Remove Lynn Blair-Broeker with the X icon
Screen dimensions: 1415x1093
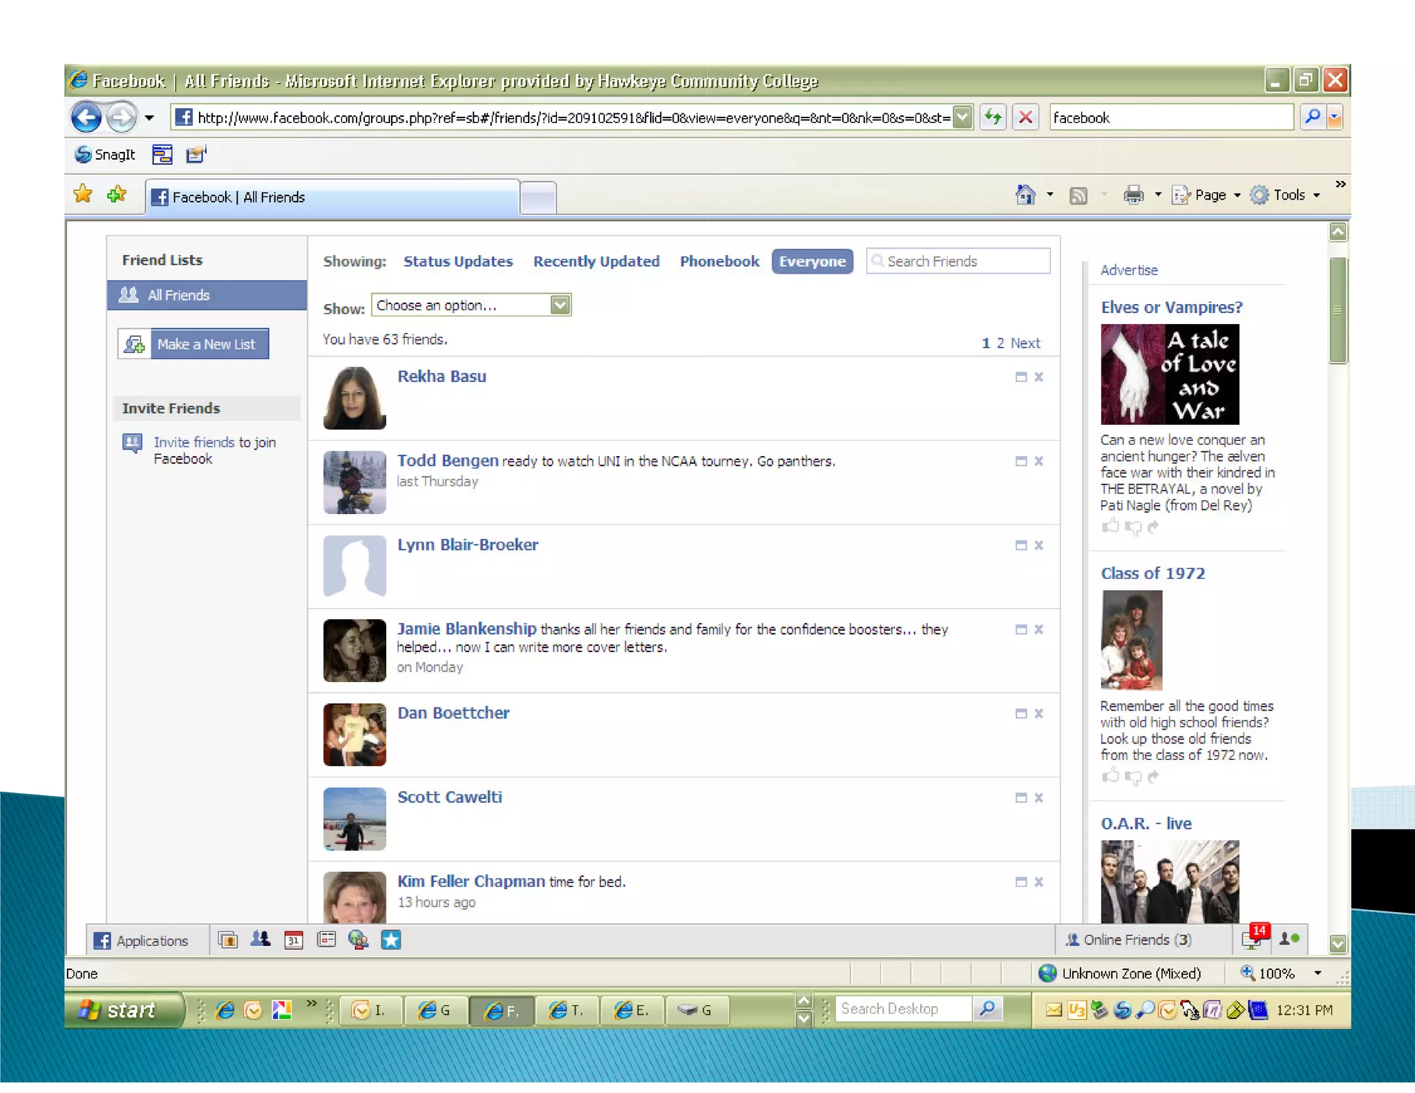[x=1038, y=546]
